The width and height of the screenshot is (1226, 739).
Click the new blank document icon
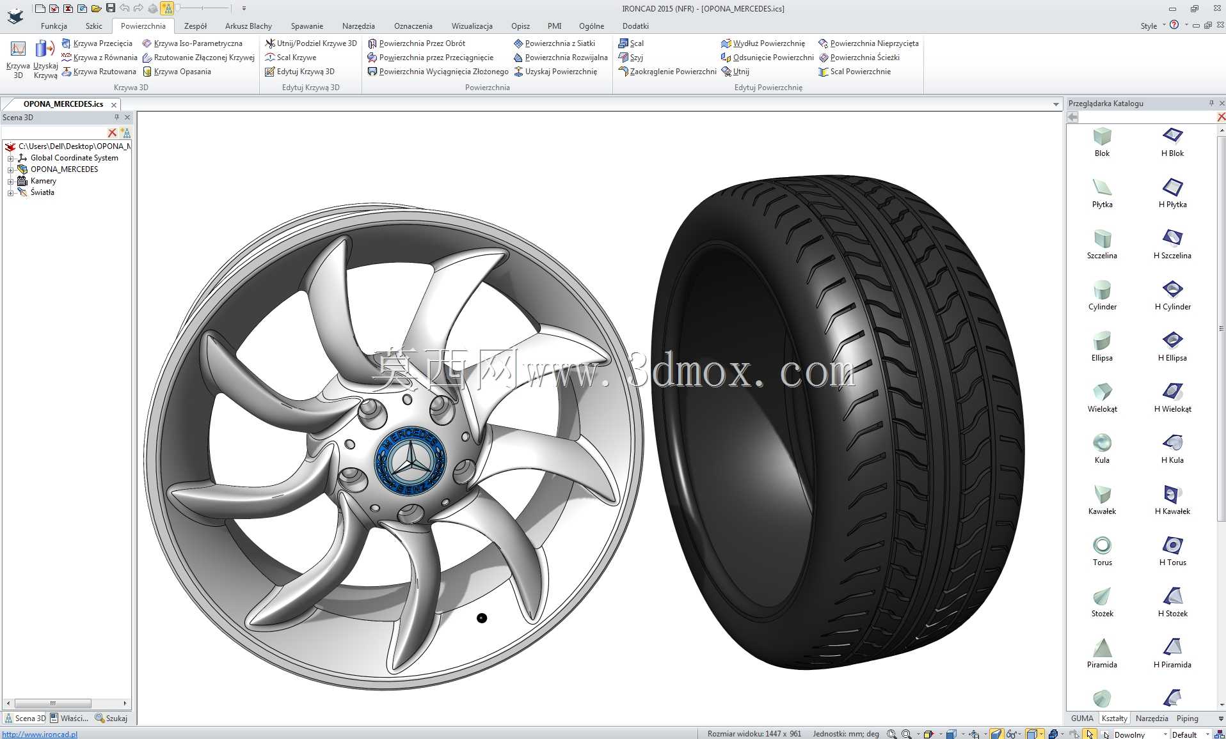40,8
